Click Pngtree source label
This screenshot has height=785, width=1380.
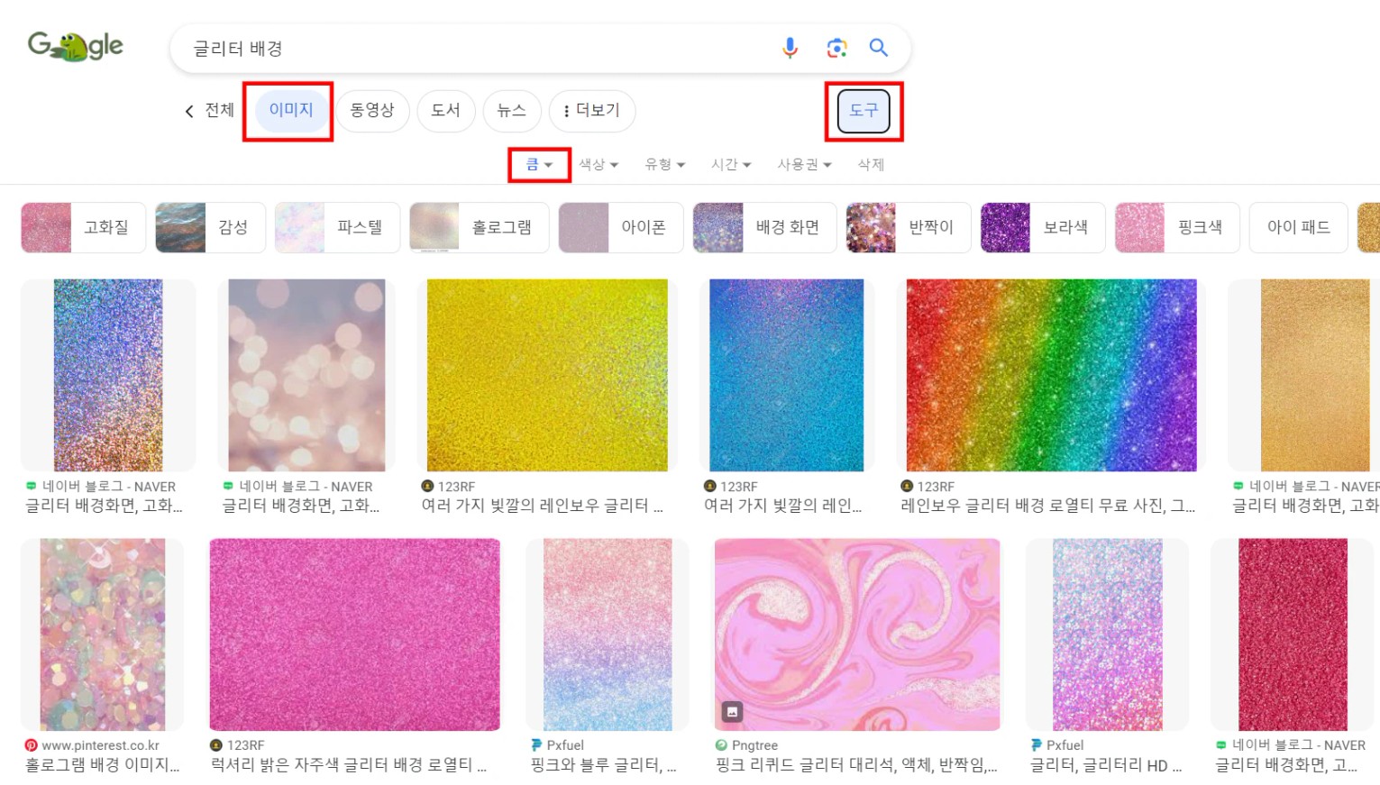click(x=754, y=745)
